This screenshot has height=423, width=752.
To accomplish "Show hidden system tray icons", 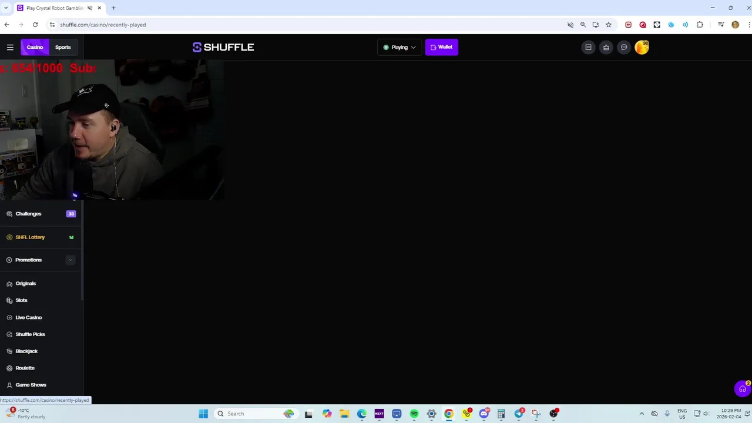I will [642, 414].
